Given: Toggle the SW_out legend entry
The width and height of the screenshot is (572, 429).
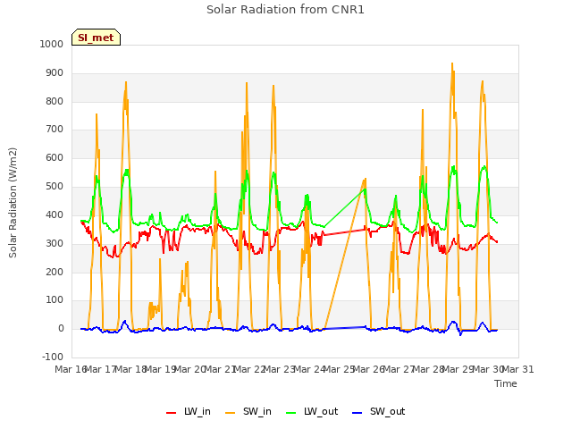Looking at the screenshot, I should point(378,411).
